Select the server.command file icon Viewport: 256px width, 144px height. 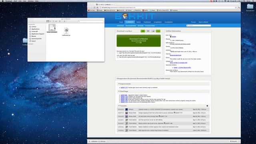click(52, 28)
